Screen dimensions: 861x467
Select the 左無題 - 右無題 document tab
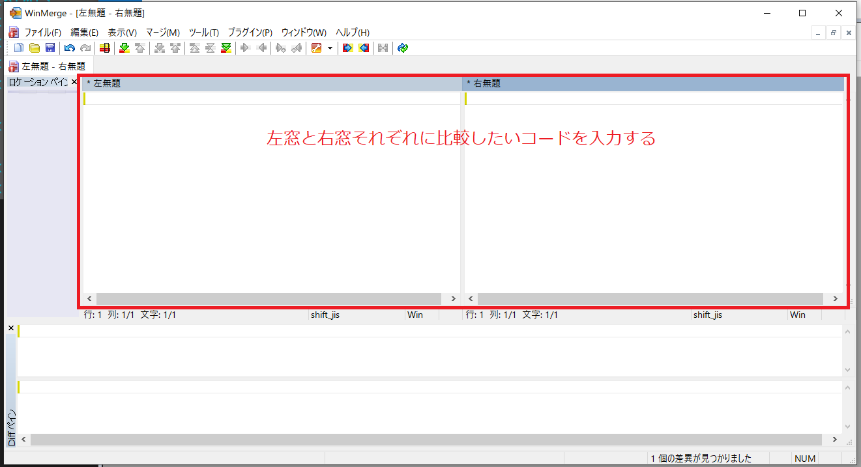tap(48, 66)
